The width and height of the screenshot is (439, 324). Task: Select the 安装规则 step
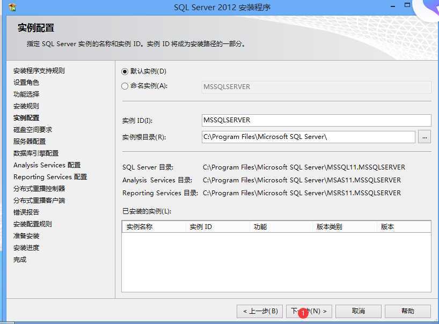tap(26, 106)
